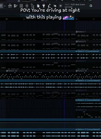Jump to bar 73 on the timeline ruler
This screenshot has height=139, width=101.
76,19
